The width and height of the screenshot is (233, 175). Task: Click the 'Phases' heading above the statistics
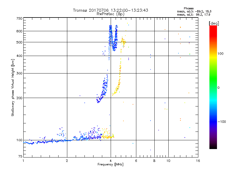click(188, 8)
